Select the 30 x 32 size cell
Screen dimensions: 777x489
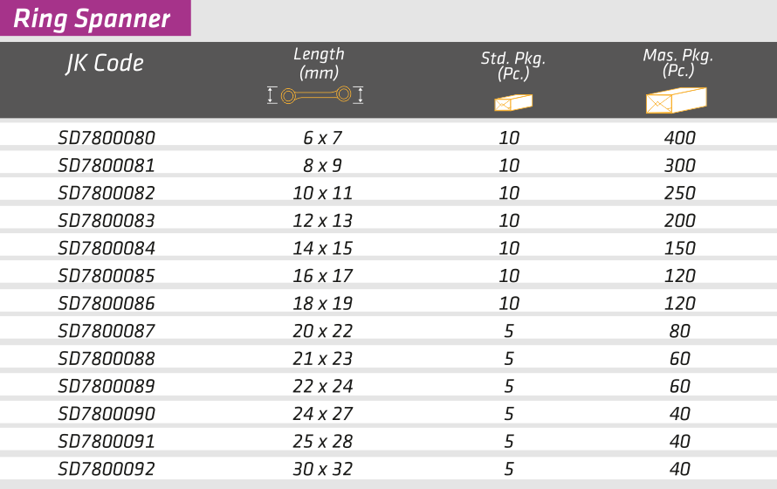pos(322,469)
